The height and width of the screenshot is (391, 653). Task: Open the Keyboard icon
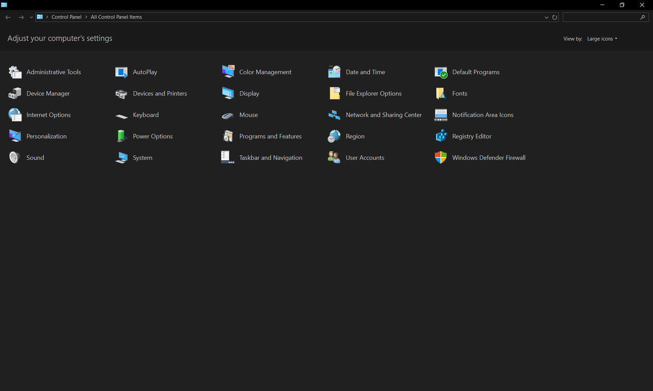(x=121, y=116)
